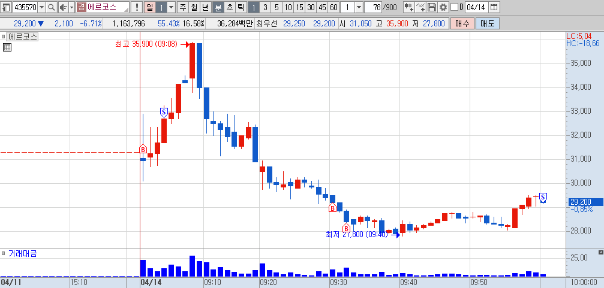Switch to 30-minute interval button
604x288 pixels.
[311, 7]
